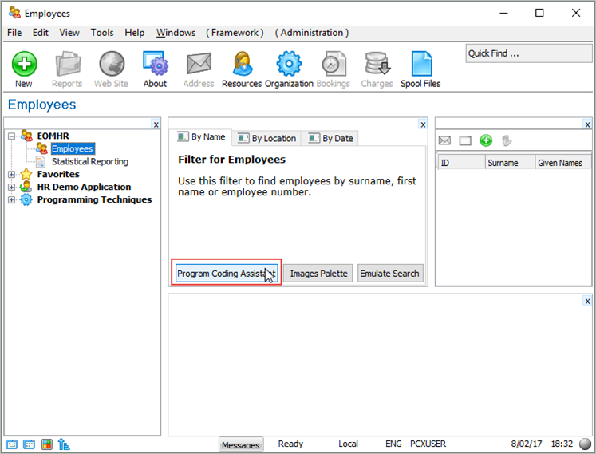This screenshot has width=596, height=454.
Task: Open the Tools menu
Action: click(x=102, y=33)
